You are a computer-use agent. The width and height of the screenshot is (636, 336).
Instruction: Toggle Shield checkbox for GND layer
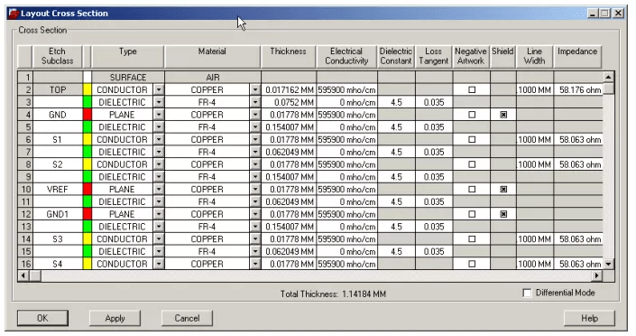pos(503,115)
